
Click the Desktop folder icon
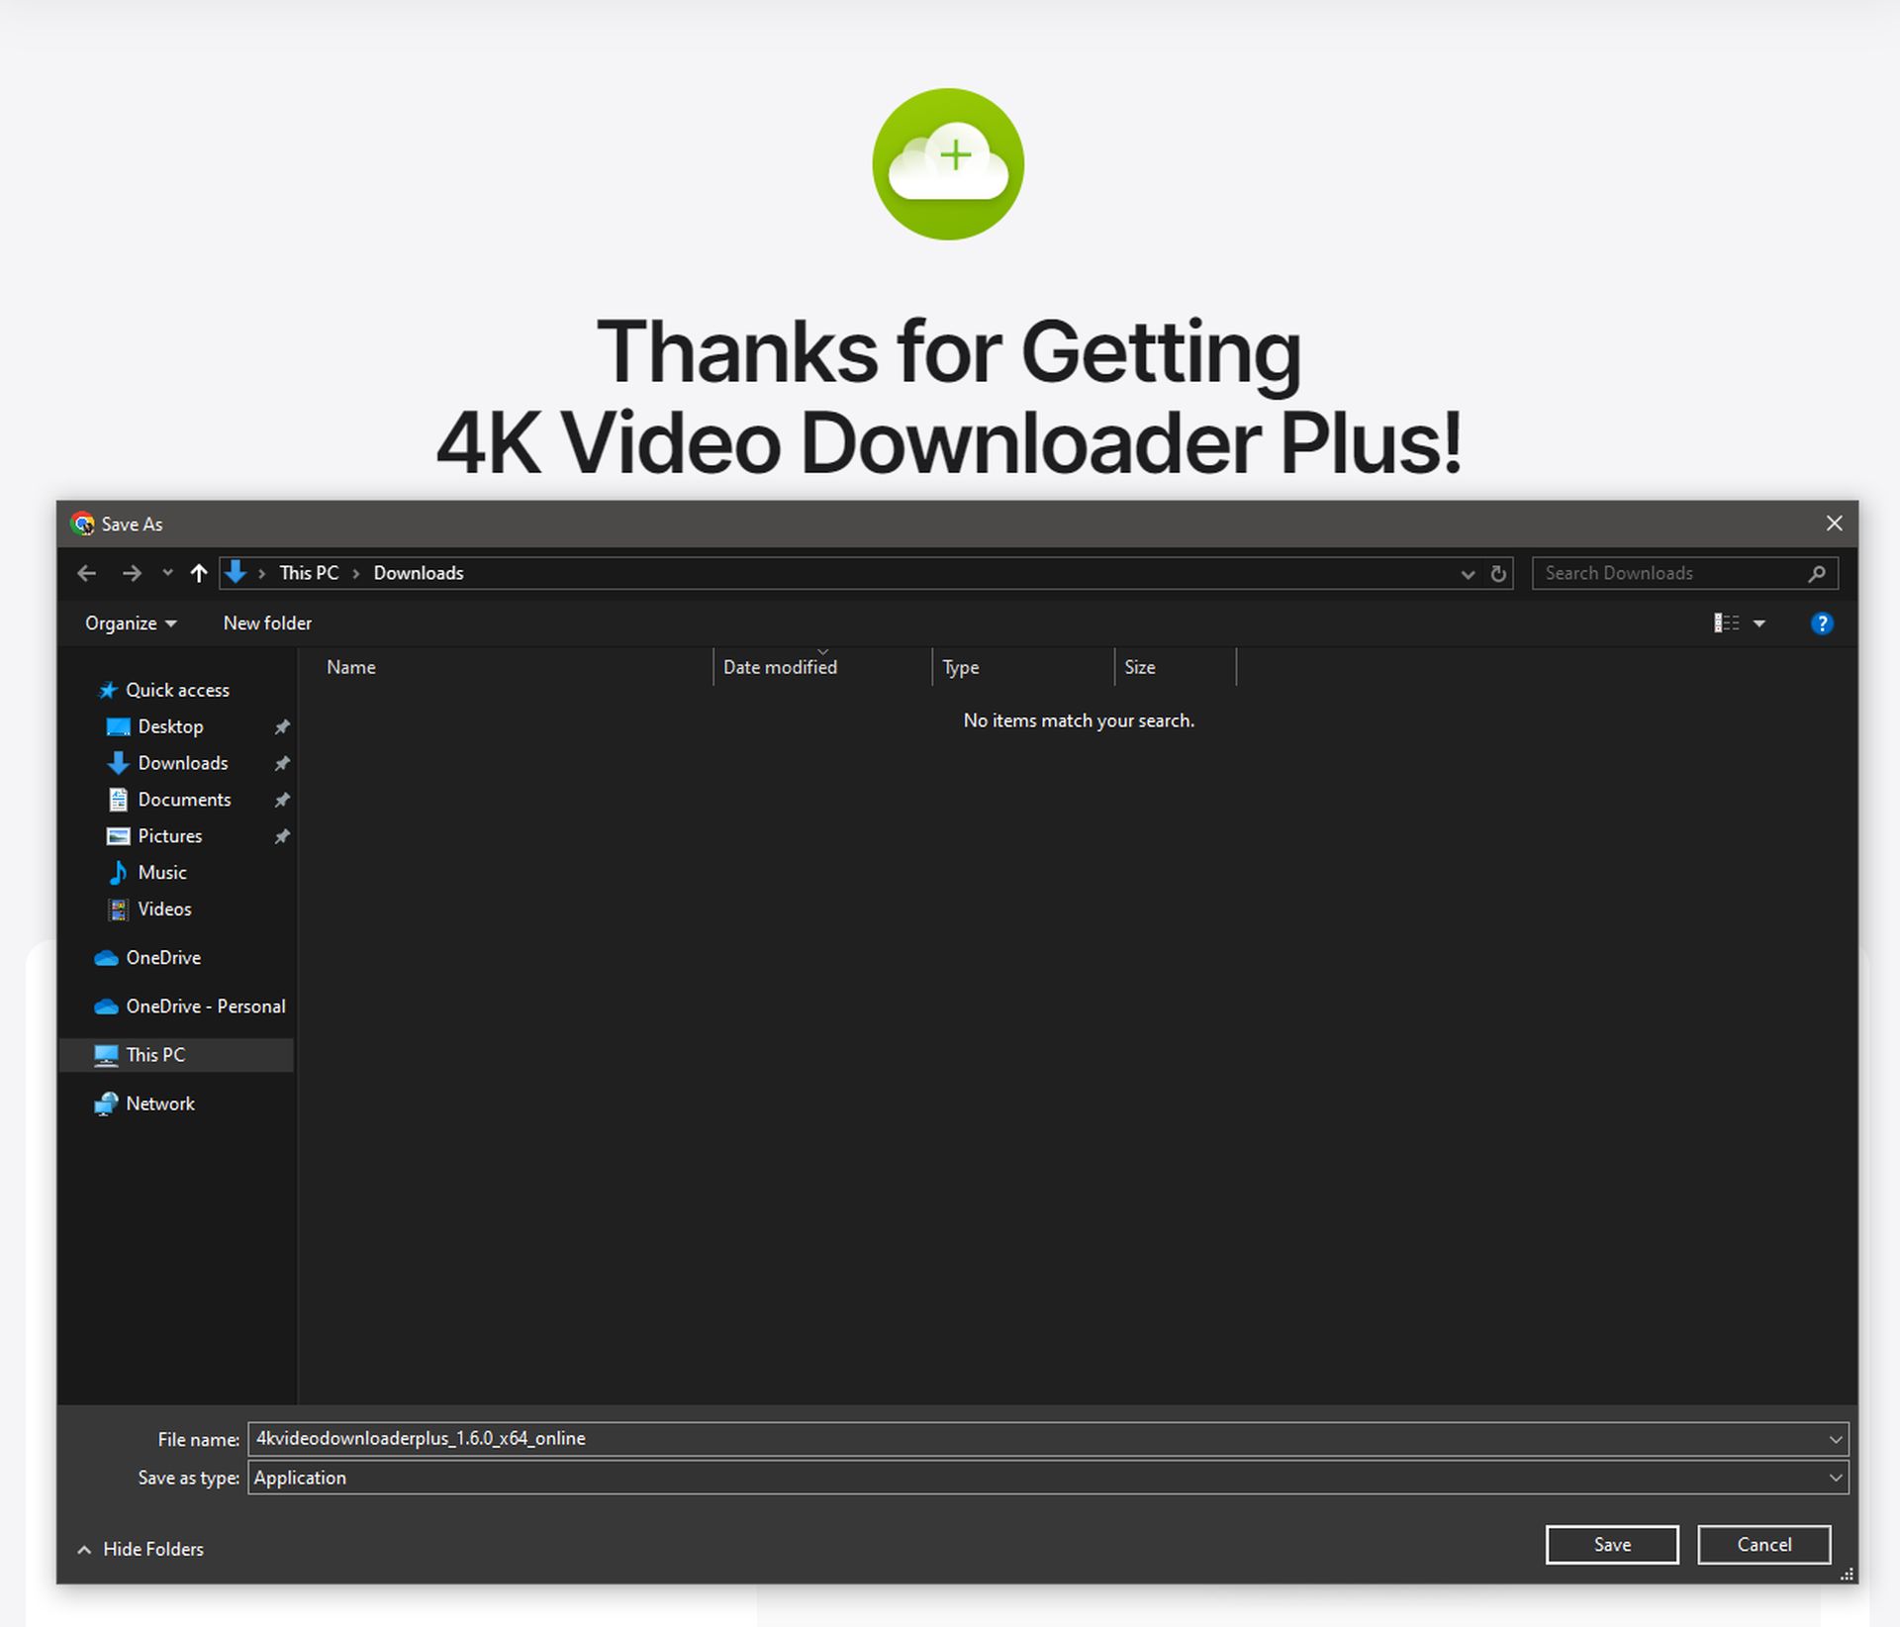118,726
